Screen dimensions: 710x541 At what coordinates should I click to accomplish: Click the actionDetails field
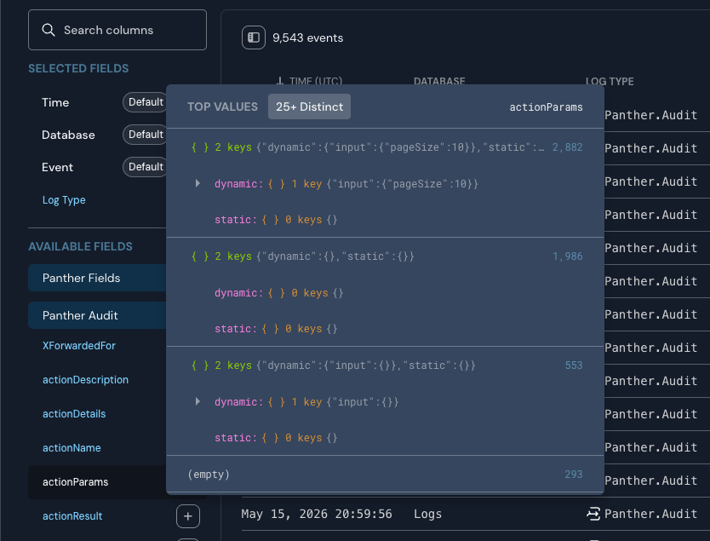pyautogui.click(x=74, y=414)
